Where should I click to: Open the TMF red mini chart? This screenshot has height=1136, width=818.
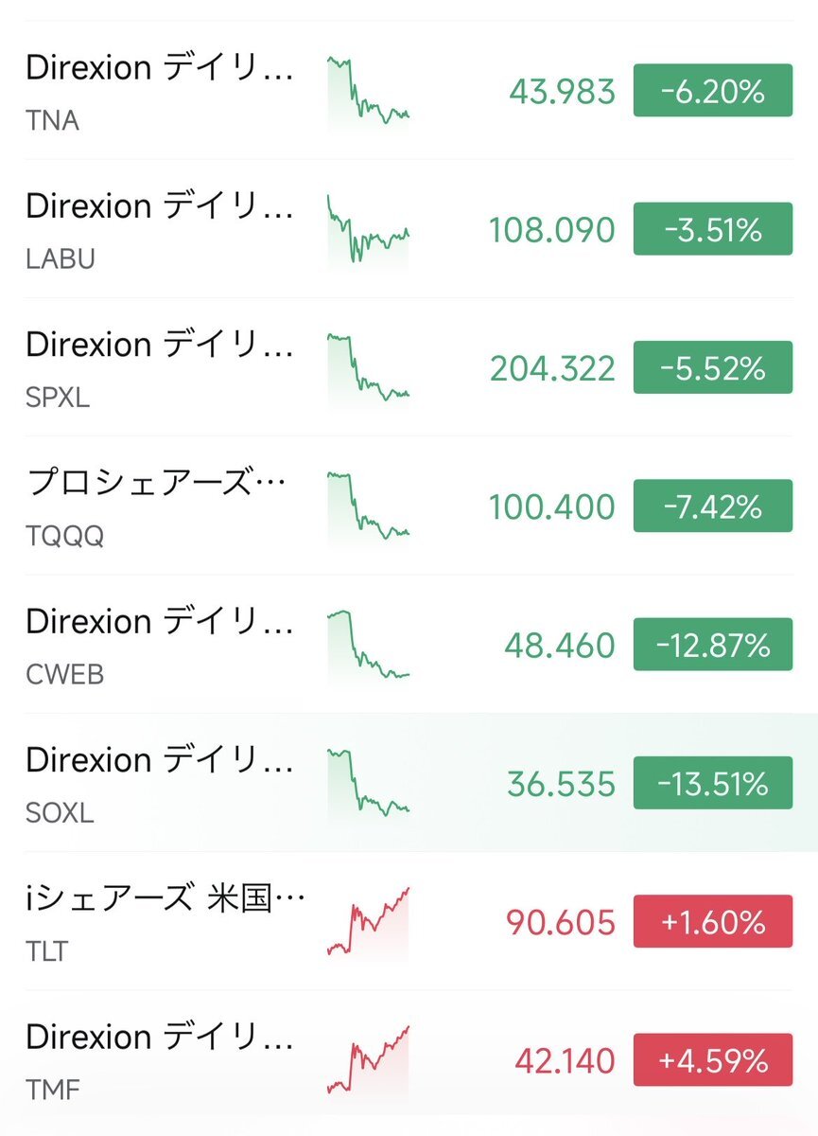[x=368, y=1060]
